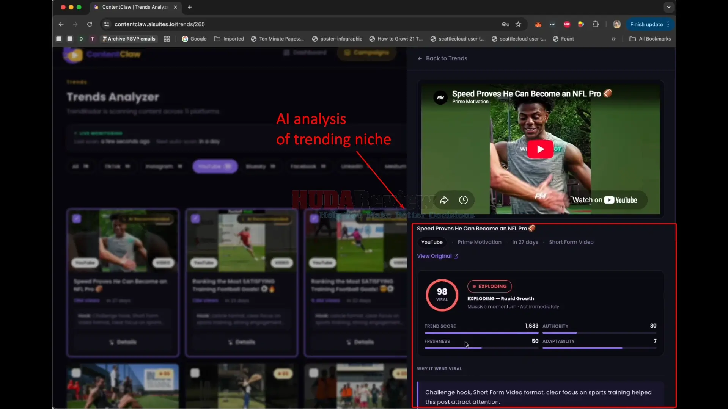Select the Facebook filter tab
This screenshot has height=409, width=728.
click(x=308, y=166)
